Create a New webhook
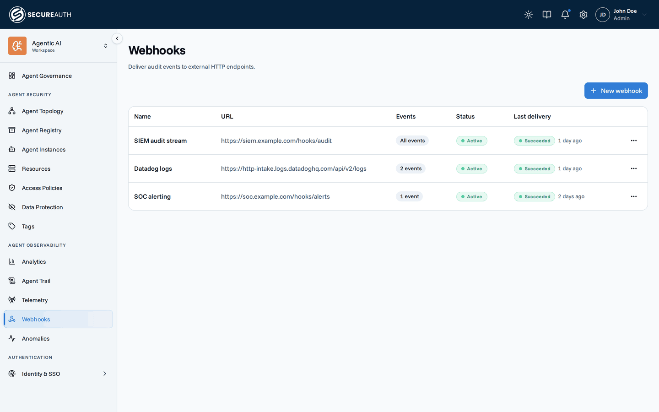Viewport: 659px width, 412px height. click(x=616, y=91)
